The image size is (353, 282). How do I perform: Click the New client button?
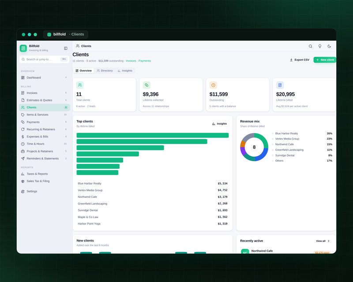click(x=325, y=60)
